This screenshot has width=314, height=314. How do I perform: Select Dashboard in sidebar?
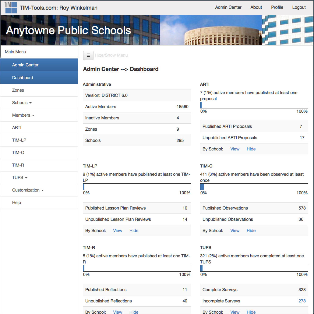pos(39,78)
